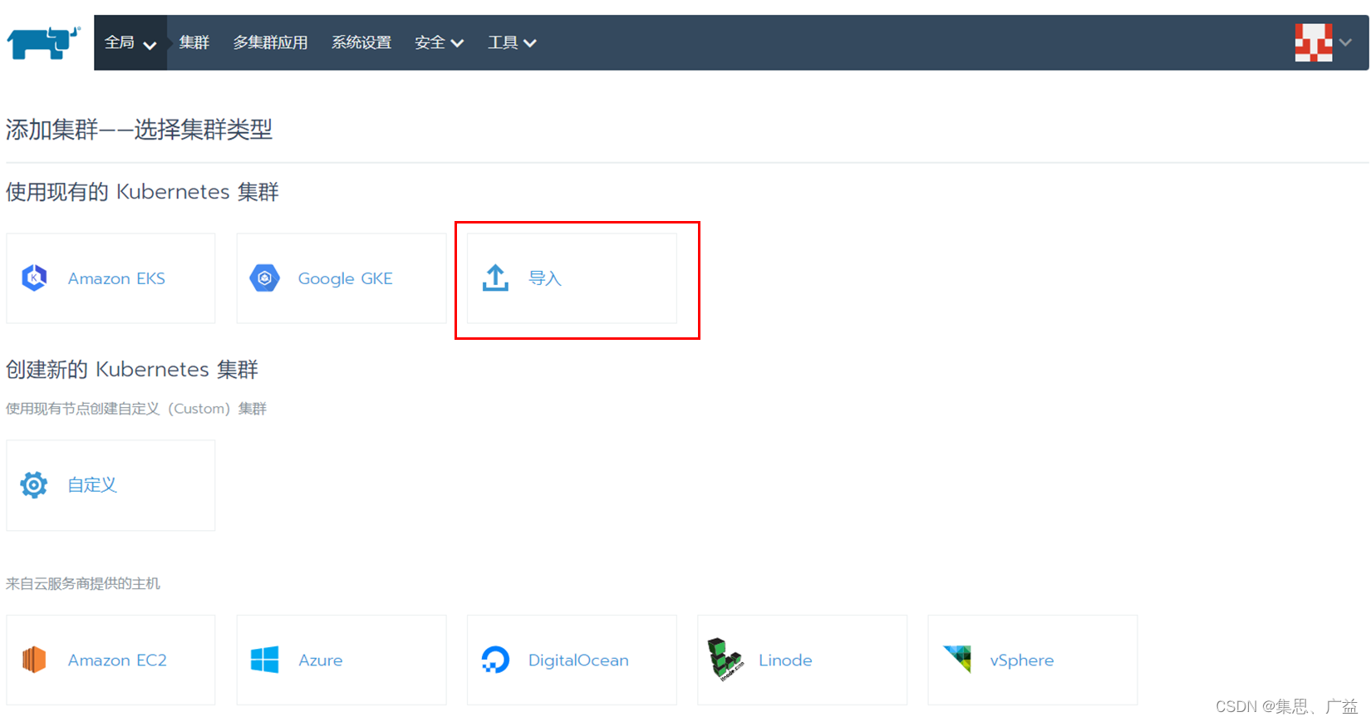Click the 添加集群——选择集群类型 heading
The image size is (1371, 722).
point(139,130)
